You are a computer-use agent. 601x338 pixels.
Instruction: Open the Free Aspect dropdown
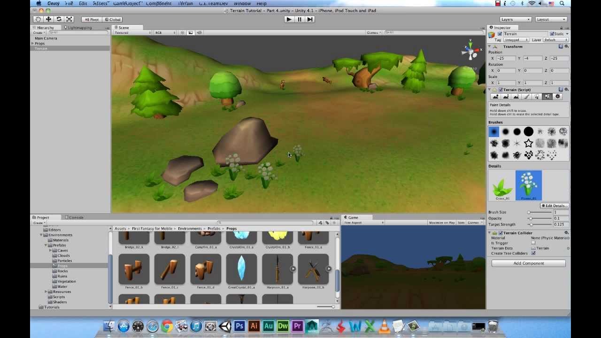tap(363, 223)
